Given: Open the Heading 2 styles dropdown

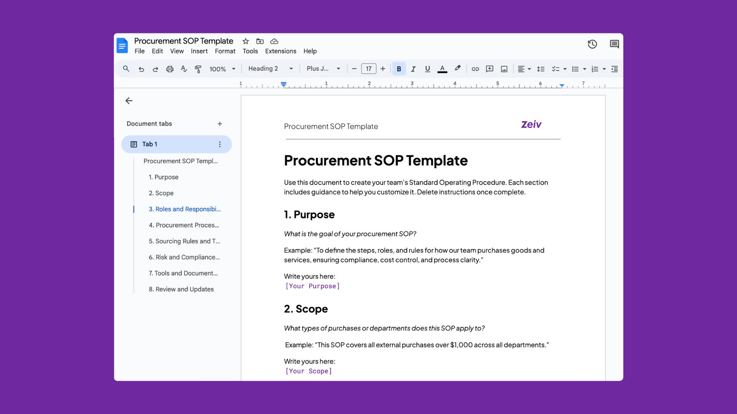Looking at the screenshot, I should pyautogui.click(x=270, y=69).
